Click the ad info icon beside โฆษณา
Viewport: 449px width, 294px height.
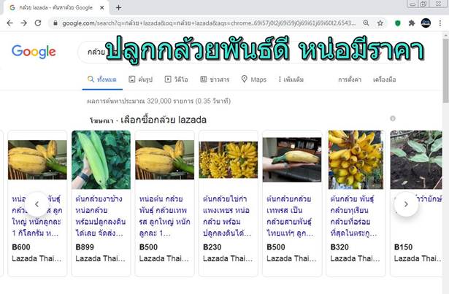[393, 118]
